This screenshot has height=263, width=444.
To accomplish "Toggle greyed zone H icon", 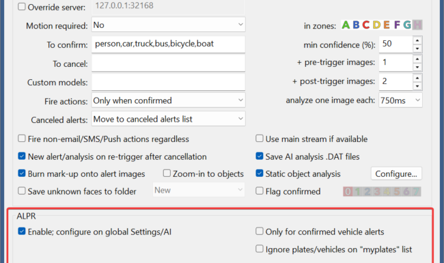I will point(417,25).
